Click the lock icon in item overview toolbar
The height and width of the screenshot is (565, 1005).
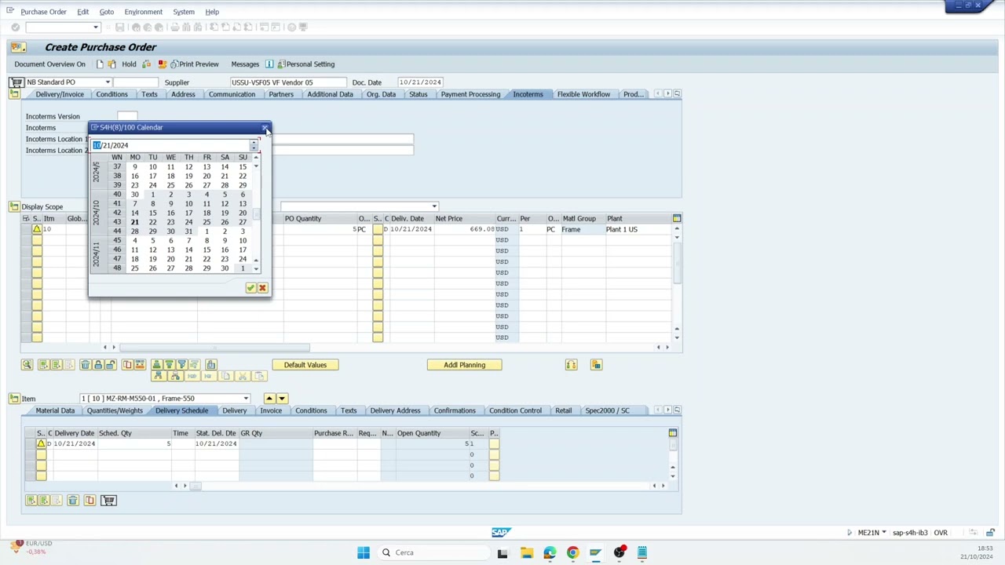tap(98, 365)
